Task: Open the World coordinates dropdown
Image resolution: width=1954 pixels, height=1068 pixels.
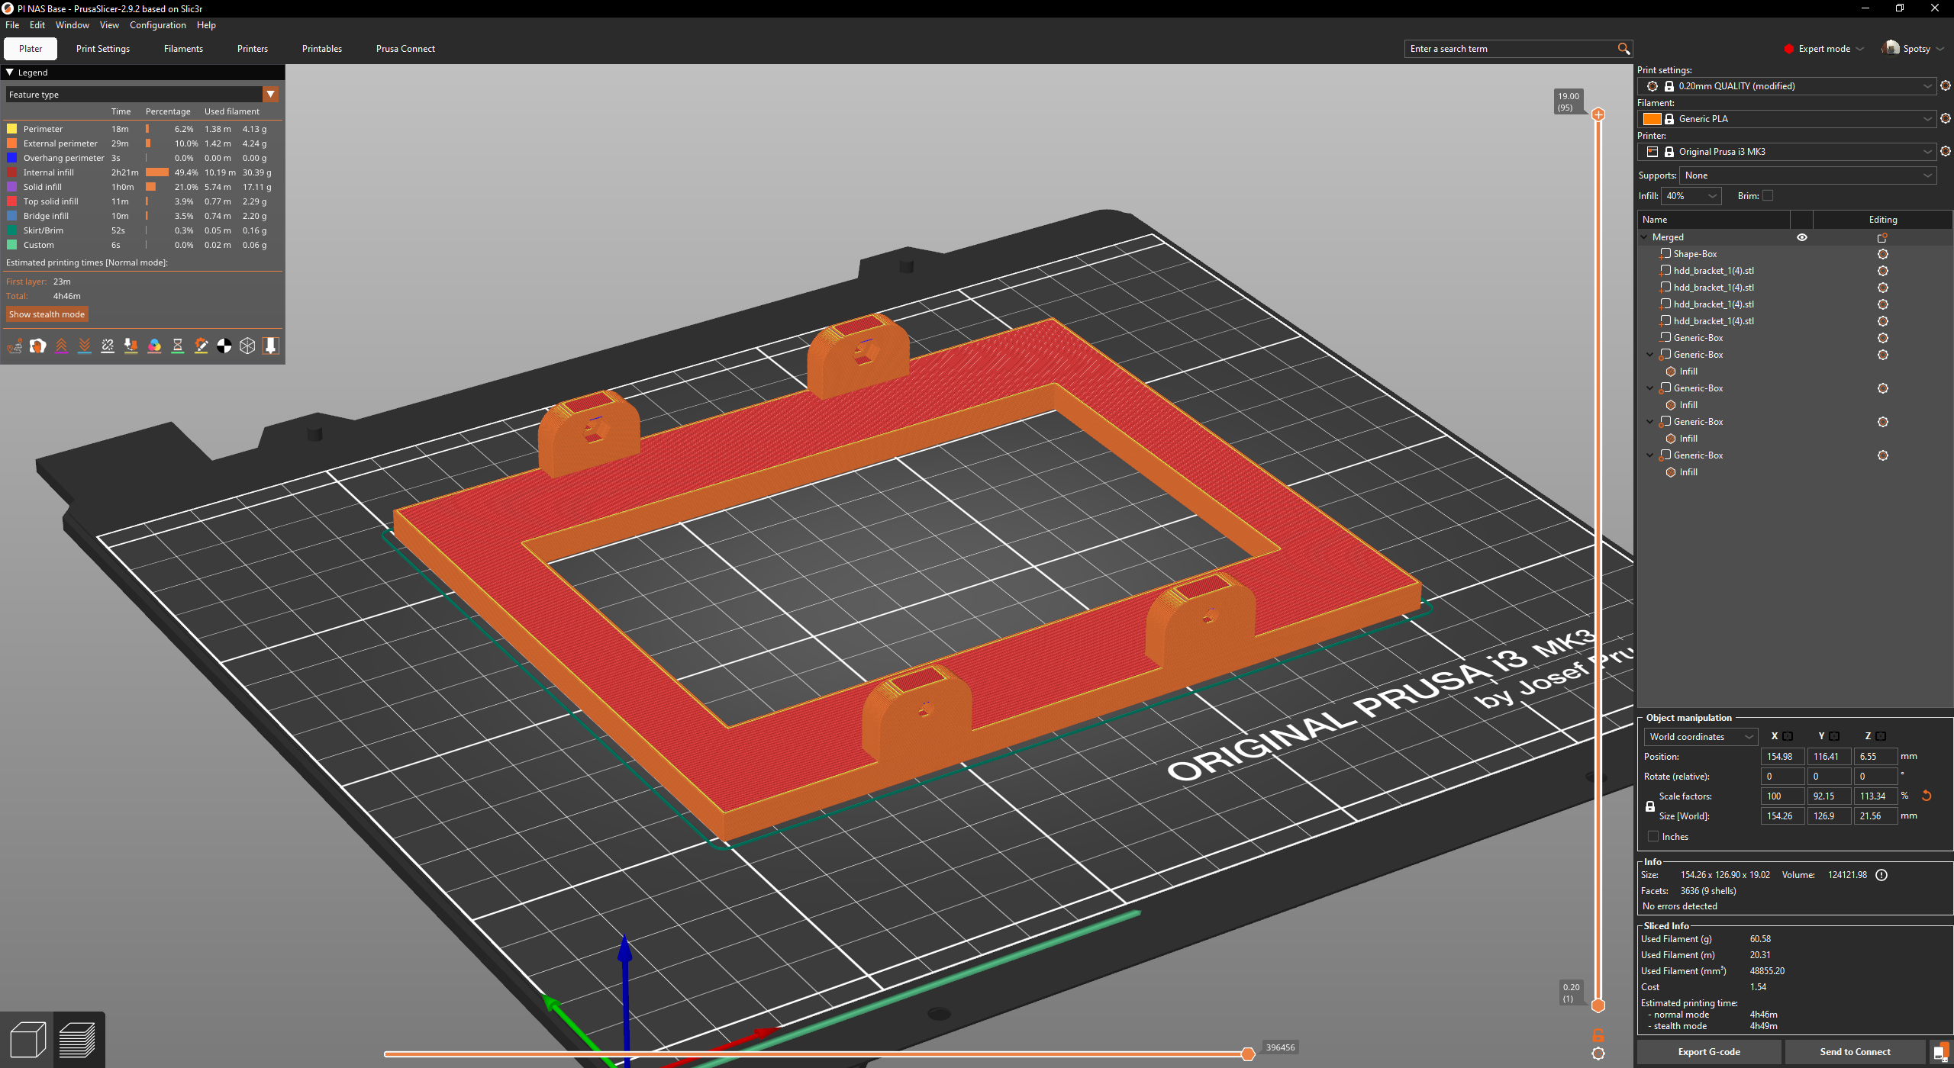Action: pyautogui.click(x=1701, y=737)
